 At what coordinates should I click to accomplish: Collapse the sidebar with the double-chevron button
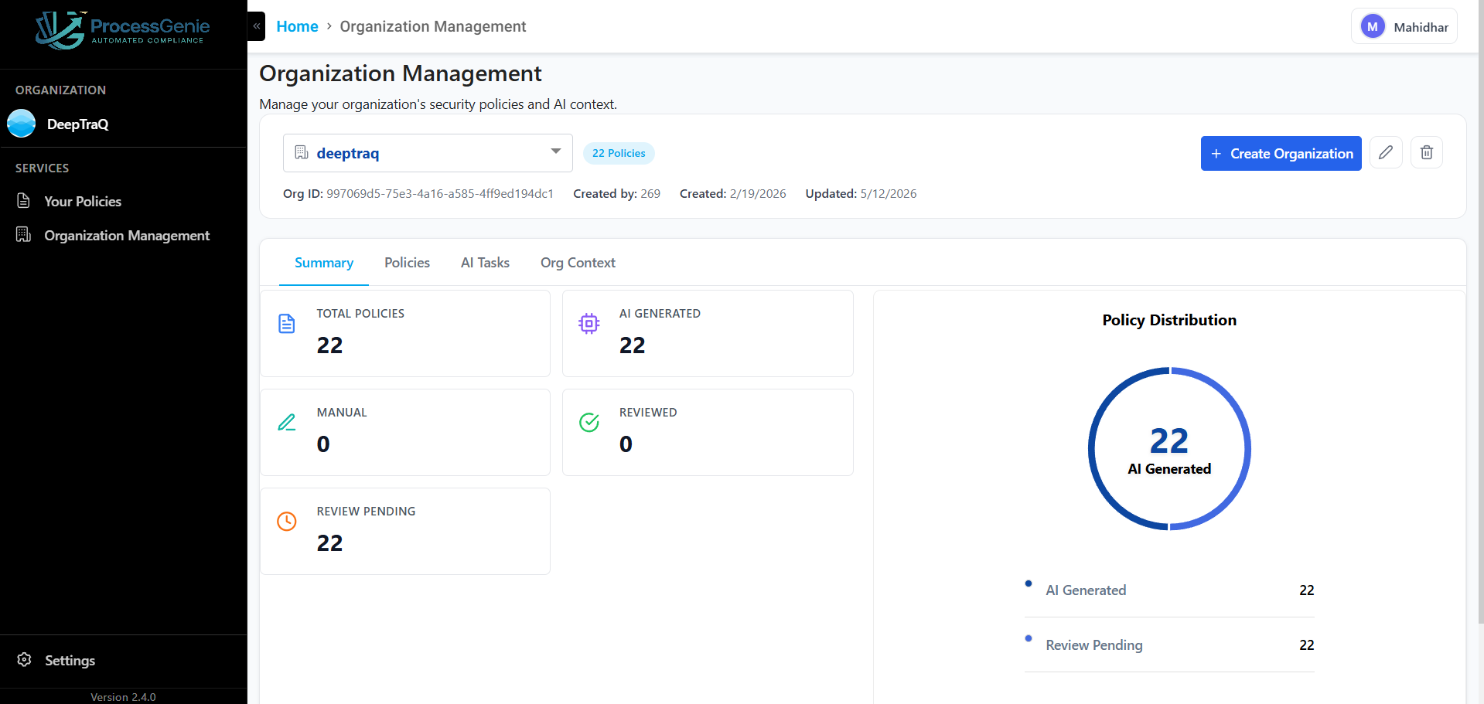tap(257, 26)
